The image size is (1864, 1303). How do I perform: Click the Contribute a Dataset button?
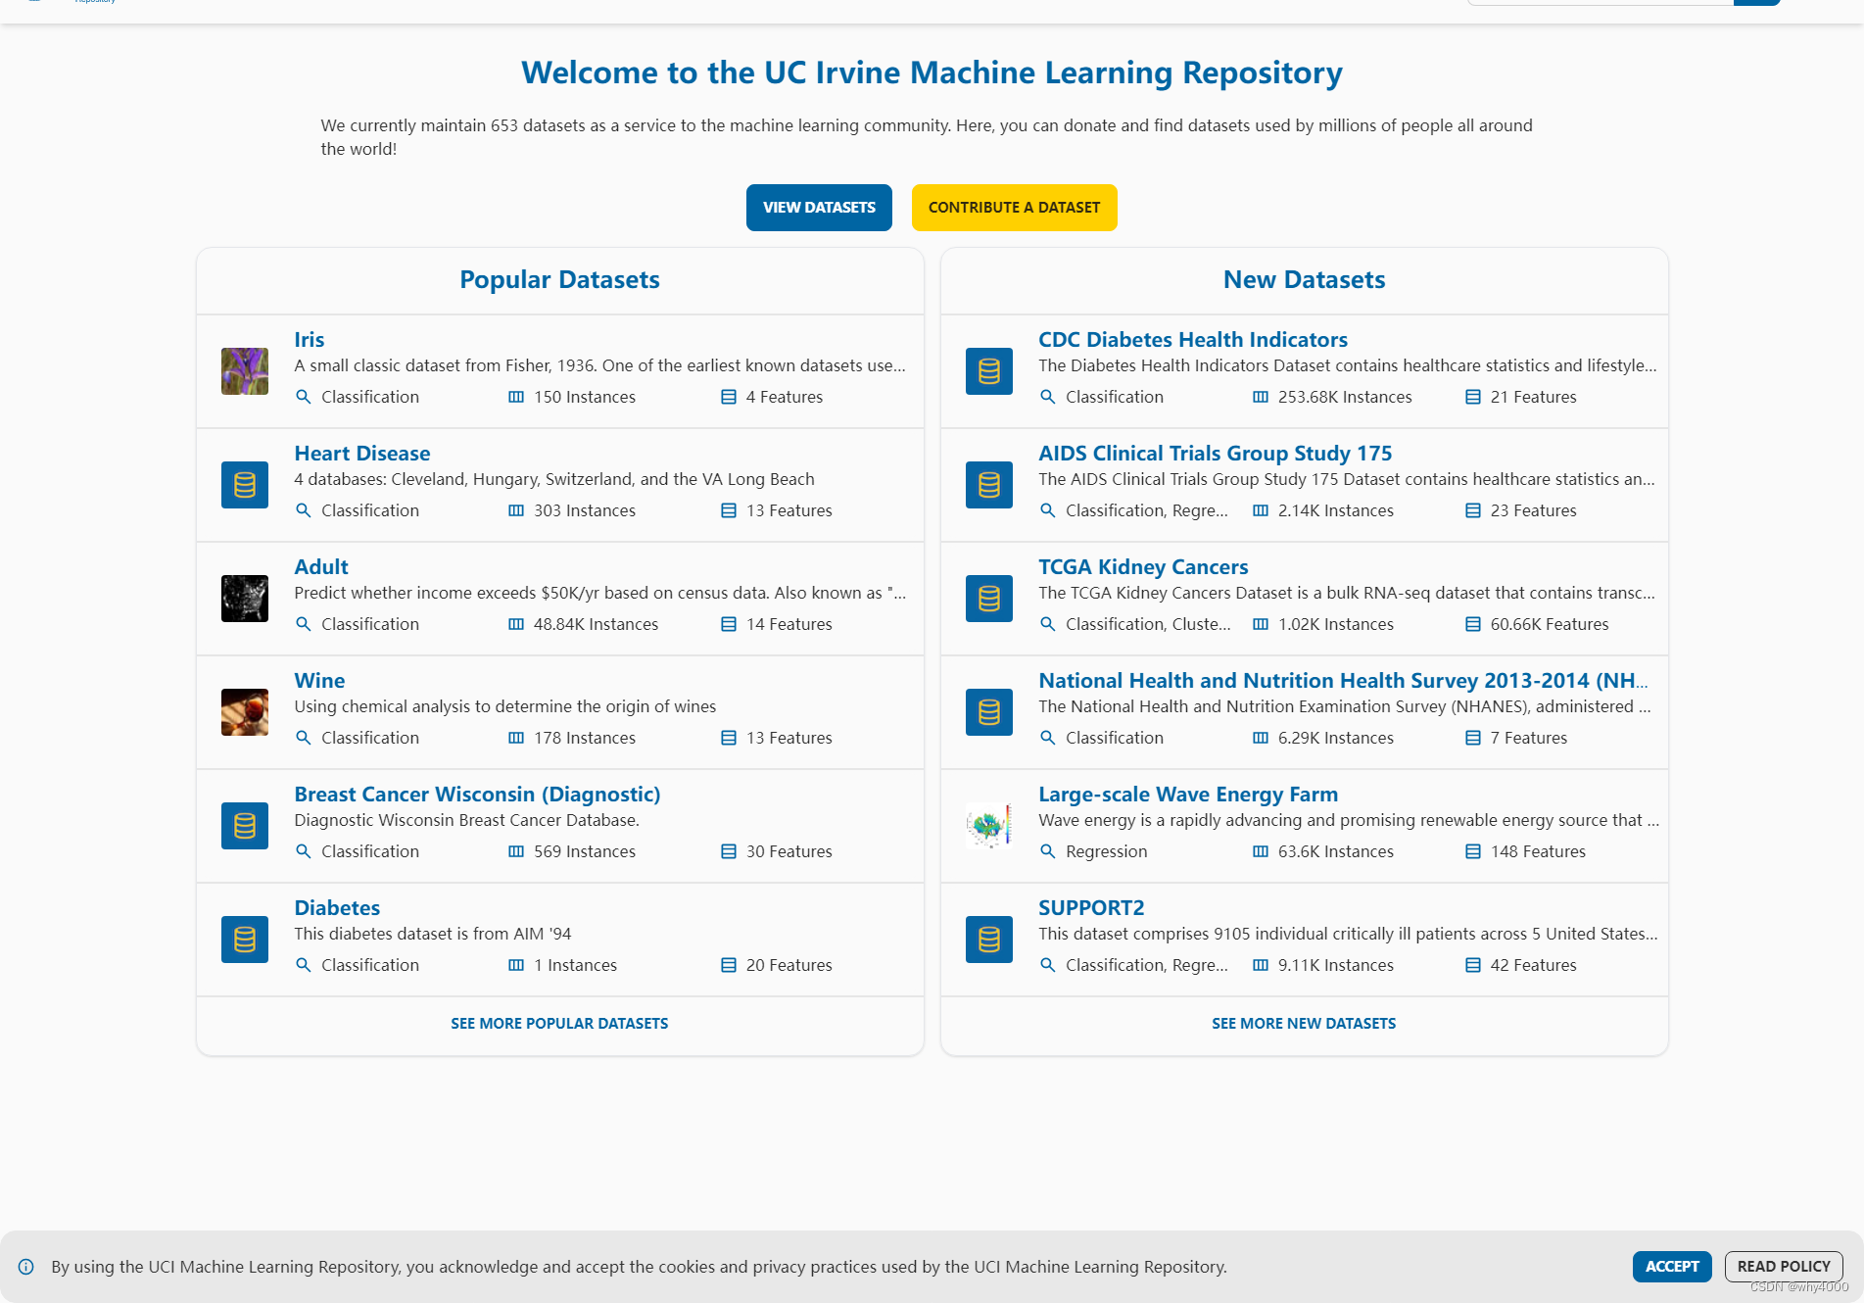pyautogui.click(x=1014, y=208)
